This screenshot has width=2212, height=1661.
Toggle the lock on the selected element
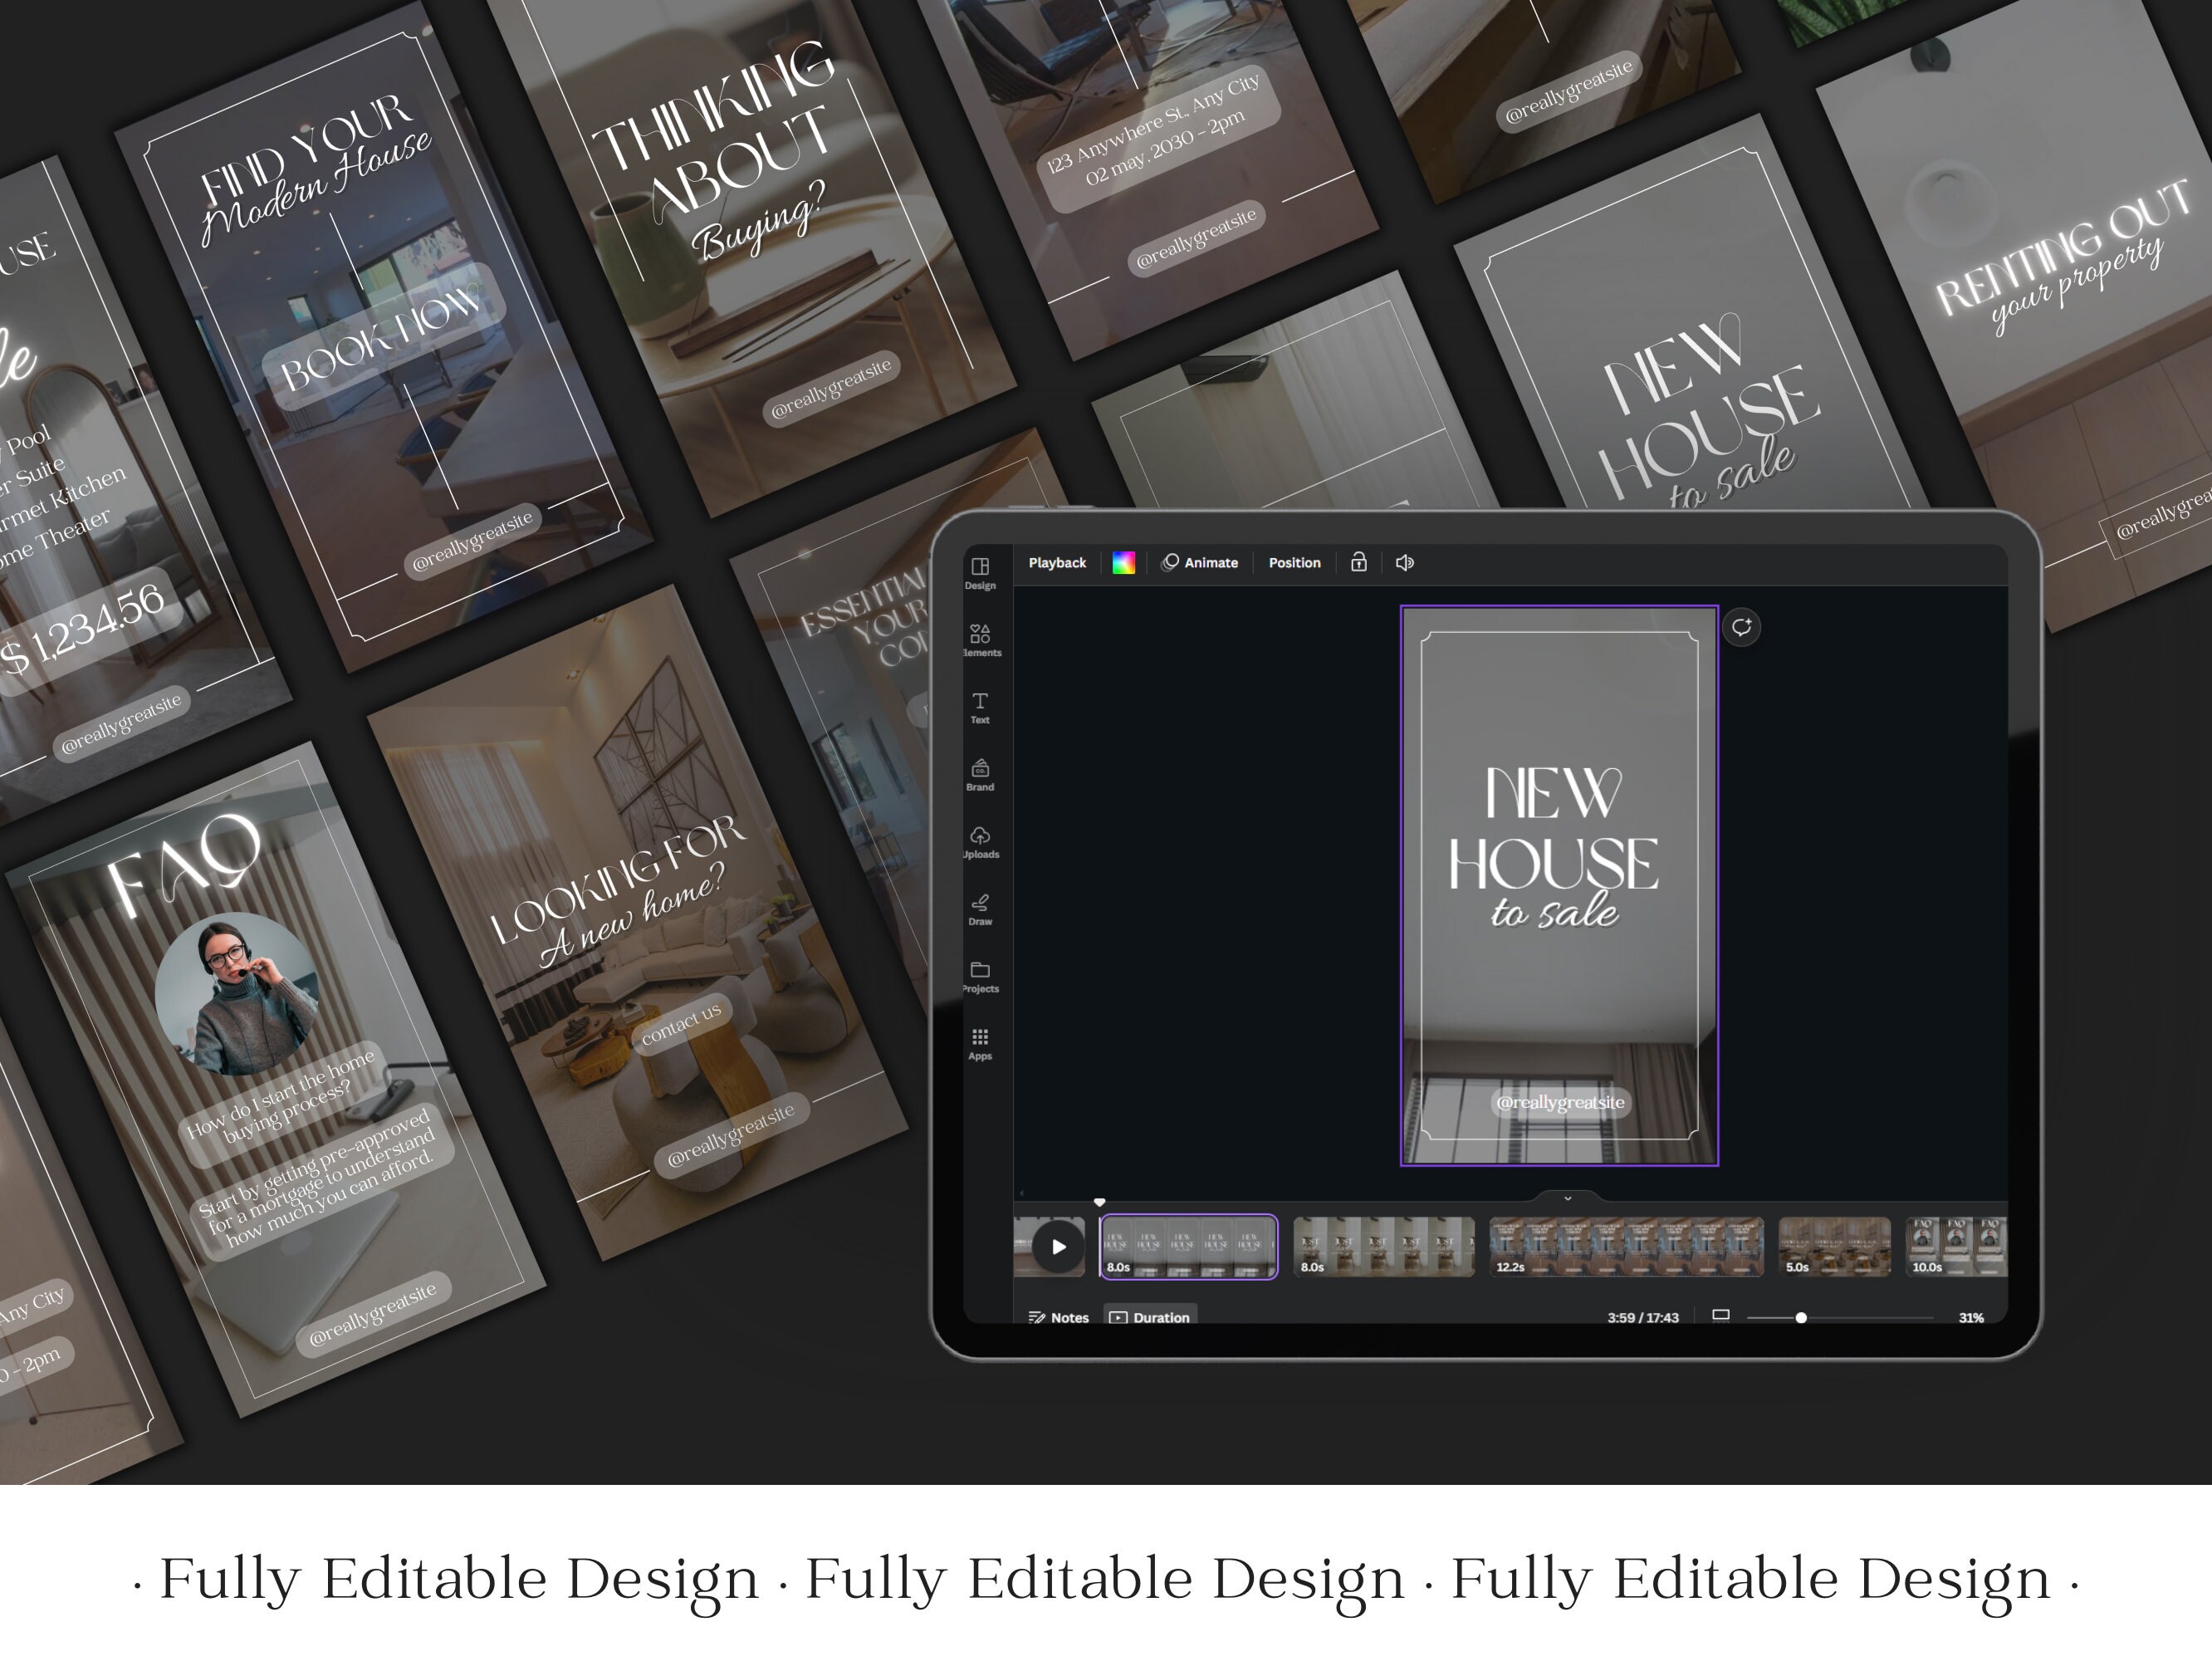pos(1358,563)
